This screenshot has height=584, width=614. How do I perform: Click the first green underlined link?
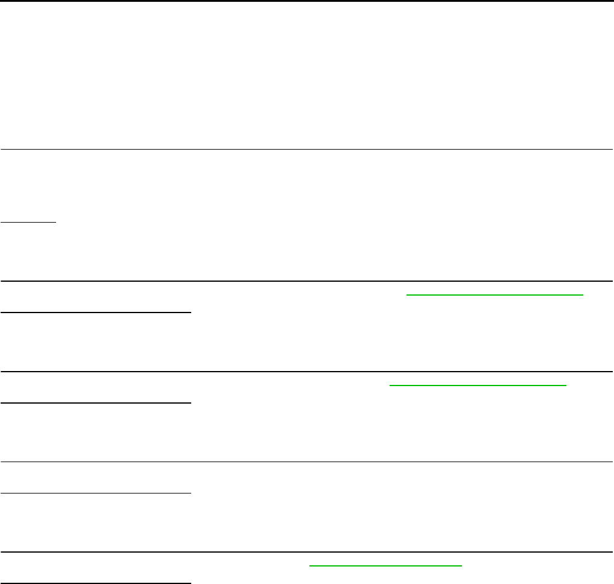tap(495, 294)
